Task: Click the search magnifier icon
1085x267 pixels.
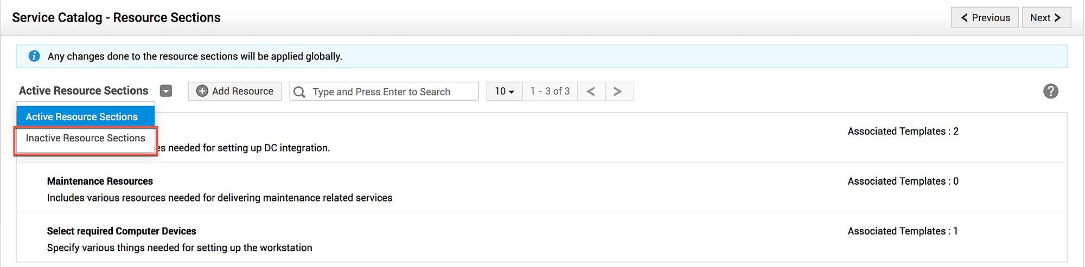Action: [299, 92]
